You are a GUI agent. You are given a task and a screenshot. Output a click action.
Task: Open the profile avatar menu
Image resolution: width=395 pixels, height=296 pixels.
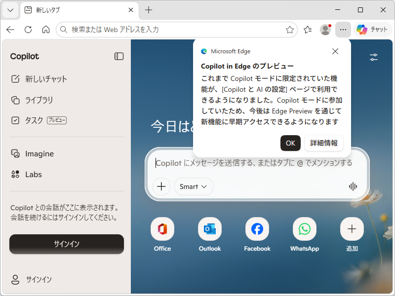pyautogui.click(x=325, y=30)
